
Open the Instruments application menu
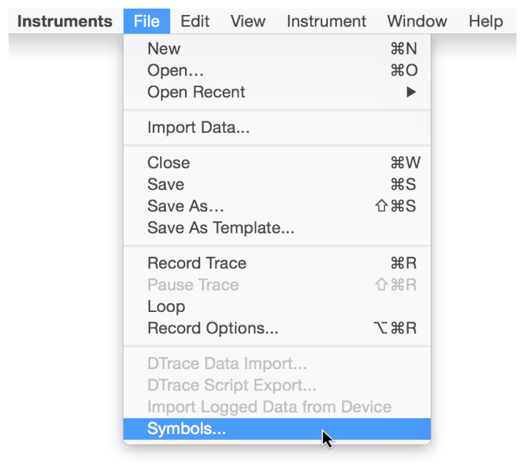coord(64,21)
